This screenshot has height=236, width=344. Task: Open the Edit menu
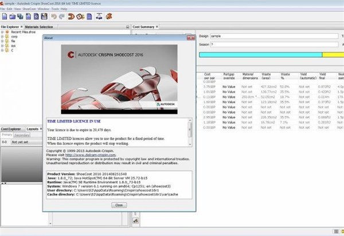click(x=9, y=9)
